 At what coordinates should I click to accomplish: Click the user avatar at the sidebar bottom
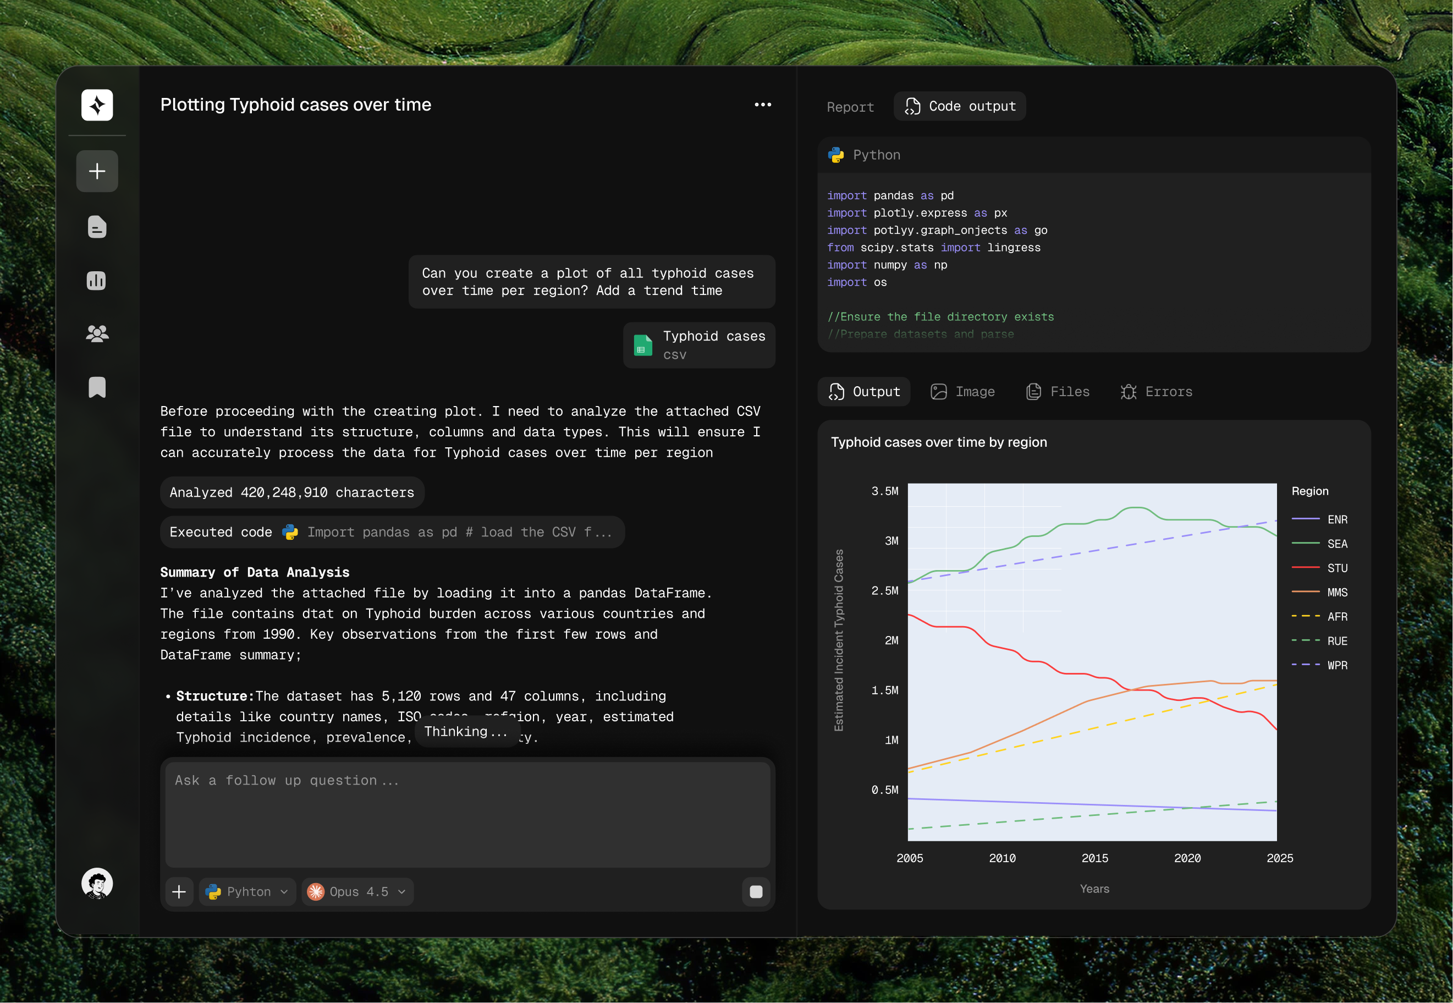coord(97,883)
